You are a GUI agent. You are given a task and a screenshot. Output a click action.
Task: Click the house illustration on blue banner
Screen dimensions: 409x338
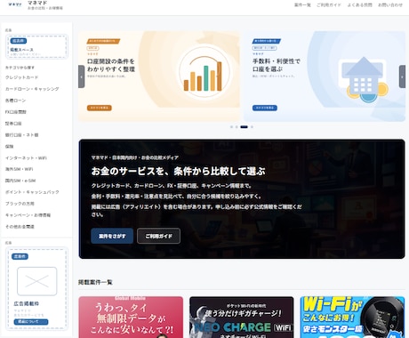(363, 79)
